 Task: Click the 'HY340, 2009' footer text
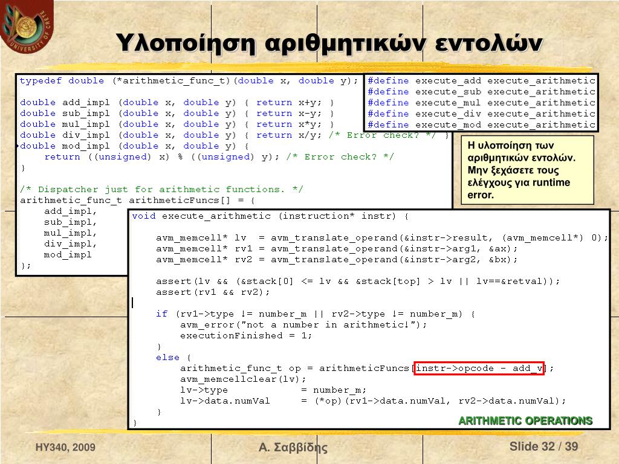65,448
